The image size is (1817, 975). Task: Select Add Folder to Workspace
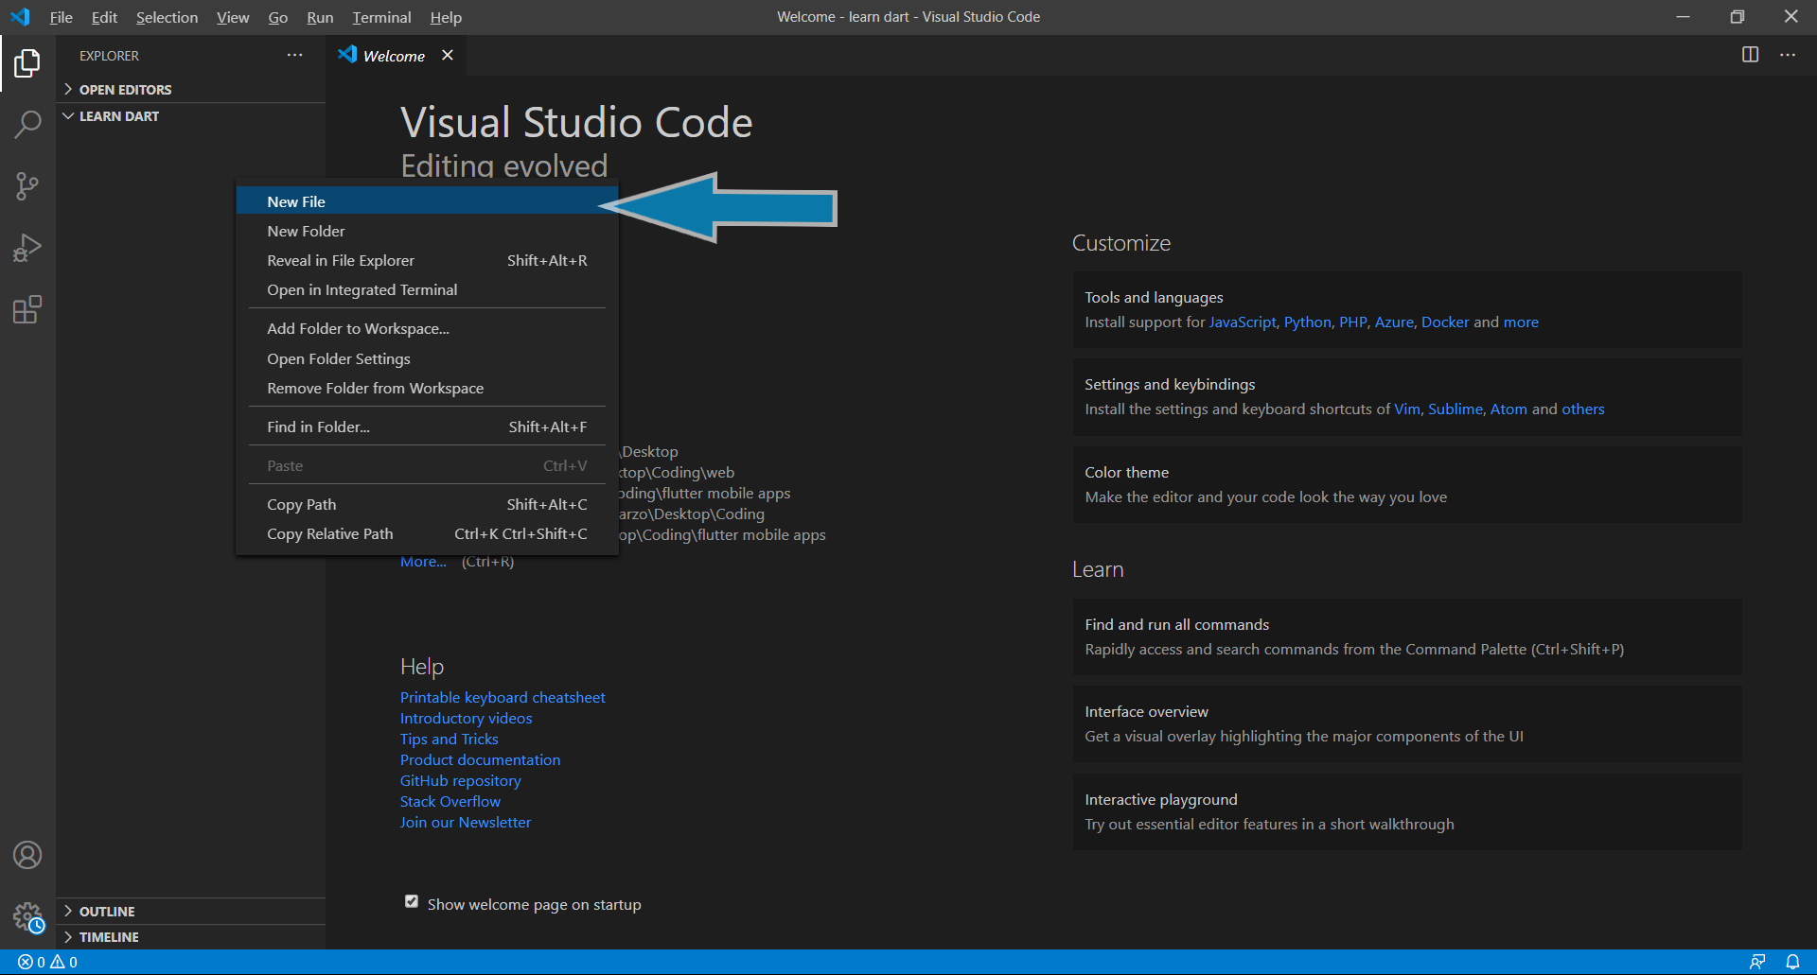[427, 328]
